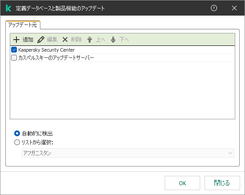Click the down arrow 下へ icon
Viewport: 245px width, 195px height.
[113, 40]
